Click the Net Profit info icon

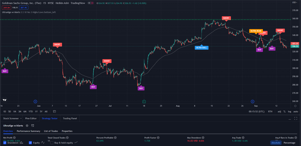click(x=14, y=138)
